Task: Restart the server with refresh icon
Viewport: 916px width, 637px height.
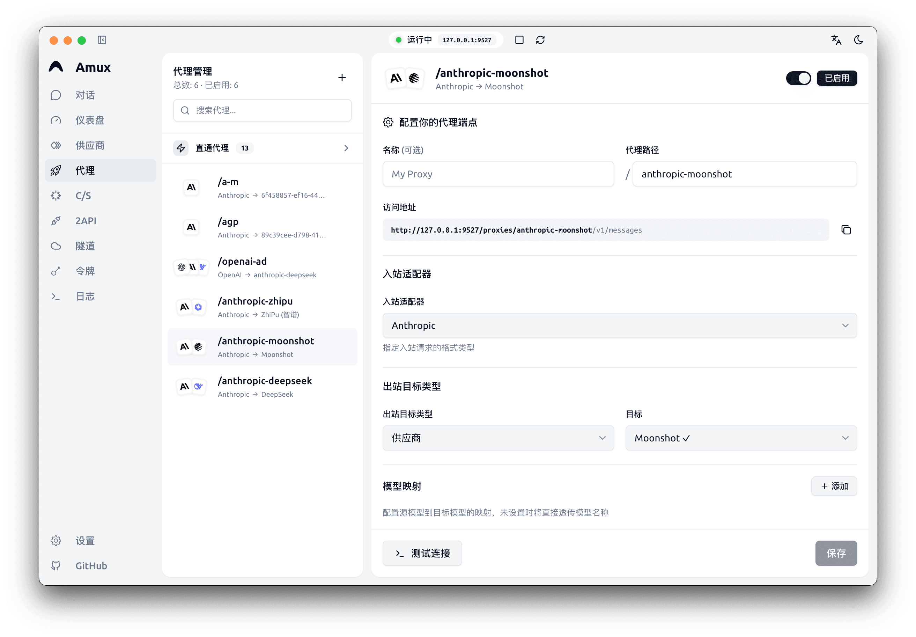Action: pos(540,40)
